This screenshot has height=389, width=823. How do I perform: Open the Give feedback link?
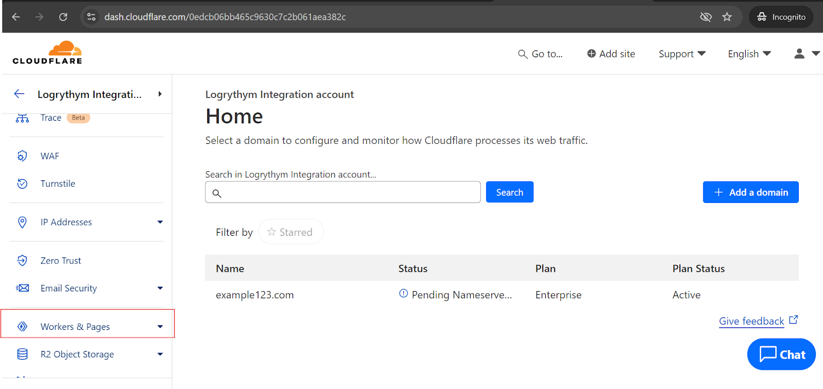[x=752, y=321]
